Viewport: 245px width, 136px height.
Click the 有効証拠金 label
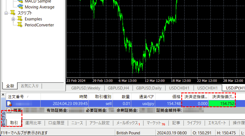tap(57, 110)
